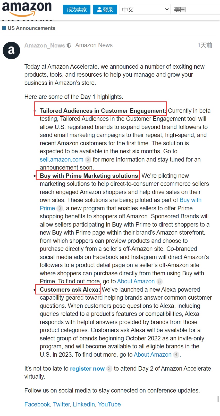Click the count badge showing 4
Image resolution: width=220 pixels, height=416 pixels.
click(176, 355)
